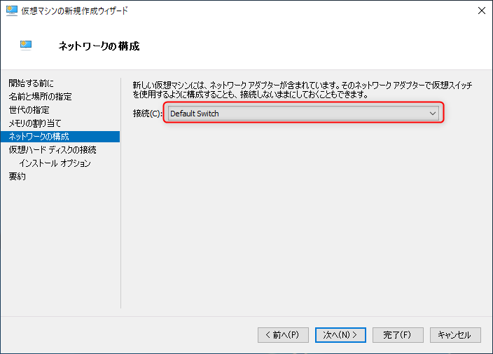493x354 pixels.
Task: Open the 接続(C) Default Switch dropdown
Action: (303, 114)
